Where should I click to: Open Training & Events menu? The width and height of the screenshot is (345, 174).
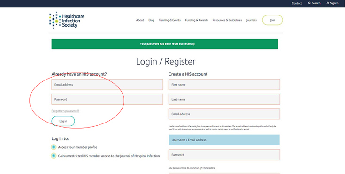(169, 20)
